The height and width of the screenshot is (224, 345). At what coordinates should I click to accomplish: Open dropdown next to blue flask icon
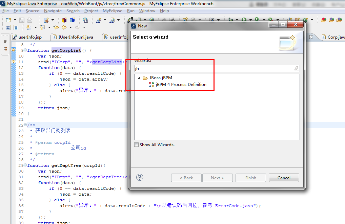pyautogui.click(x=105, y=20)
